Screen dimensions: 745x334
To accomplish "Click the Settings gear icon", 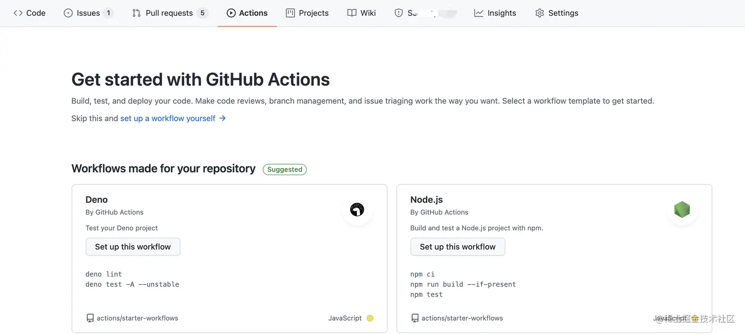I will coord(540,13).
